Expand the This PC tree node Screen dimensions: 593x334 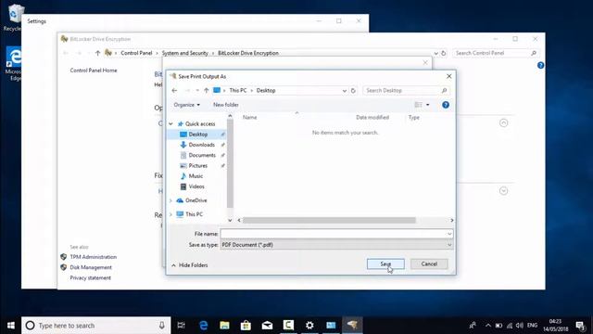pos(170,214)
